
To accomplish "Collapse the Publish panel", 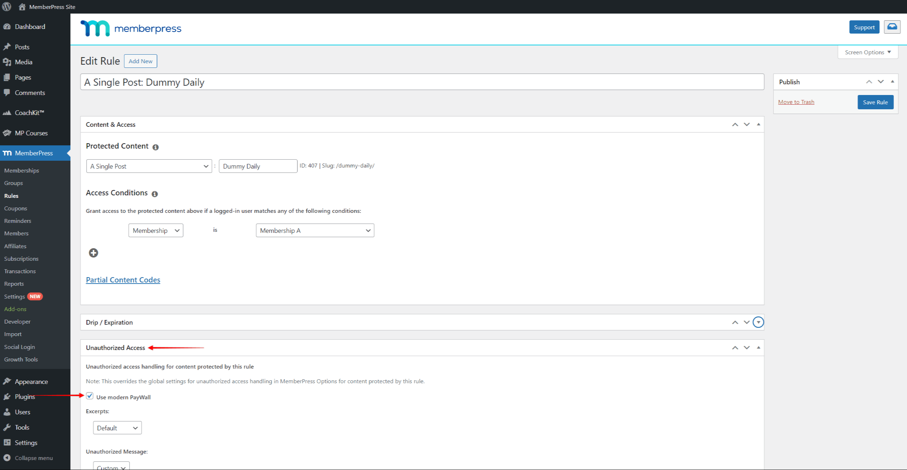I will click(892, 82).
